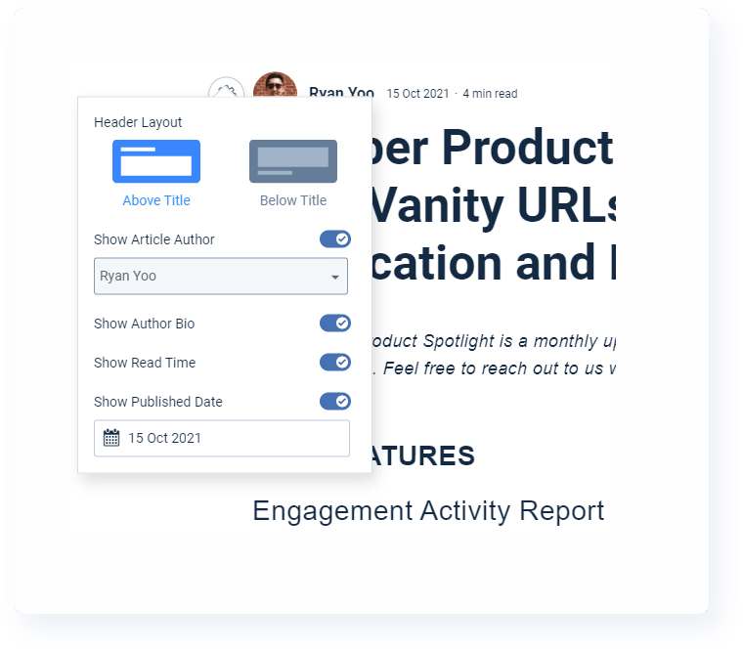The height and width of the screenshot is (649, 743).
Task: Click the 15 Oct 2021 date in the article byline
Action: pos(417,94)
